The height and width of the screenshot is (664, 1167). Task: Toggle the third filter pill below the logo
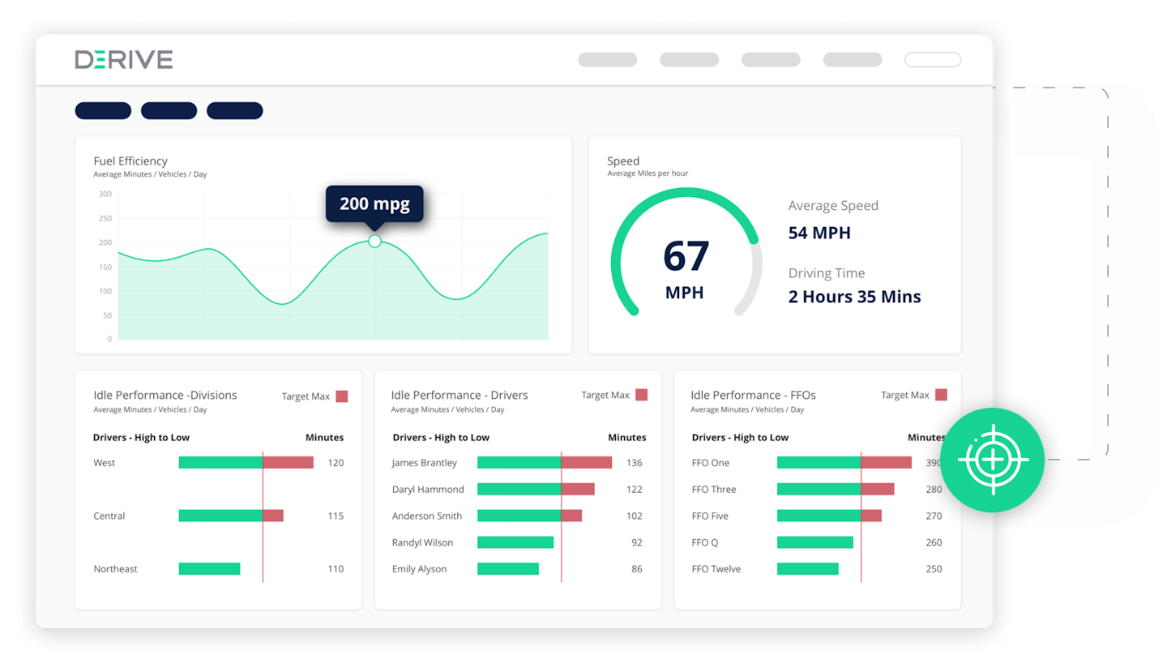235,110
